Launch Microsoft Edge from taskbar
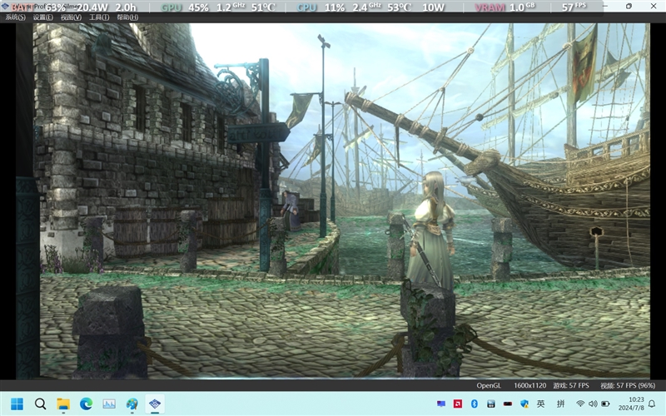The width and height of the screenshot is (666, 416). click(87, 404)
